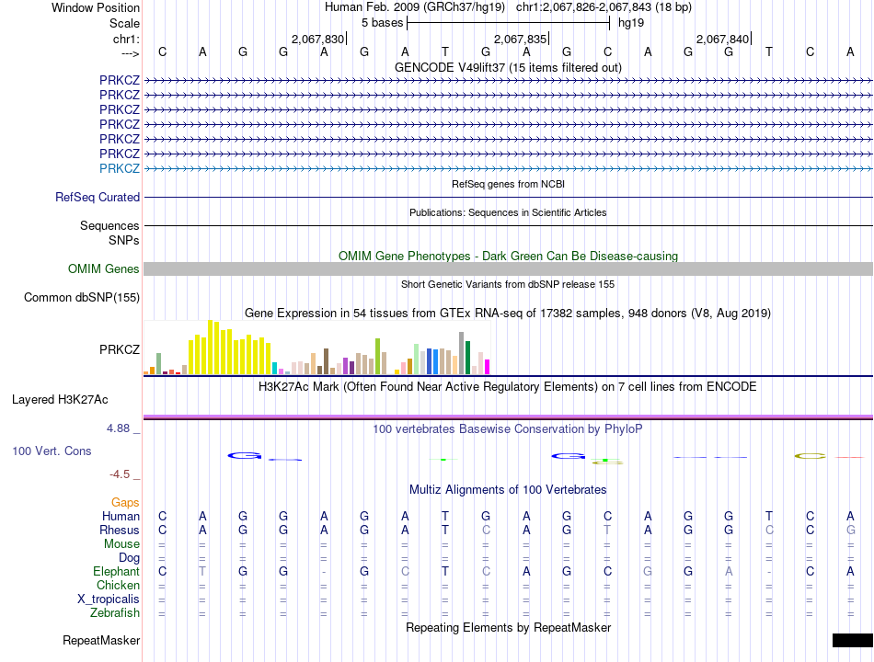
Task: Click 'Repeating Elements by RepeatMasker' title
Action: tap(508, 627)
